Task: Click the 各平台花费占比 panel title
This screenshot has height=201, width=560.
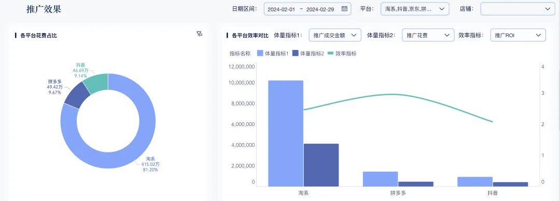Action: click(x=38, y=35)
